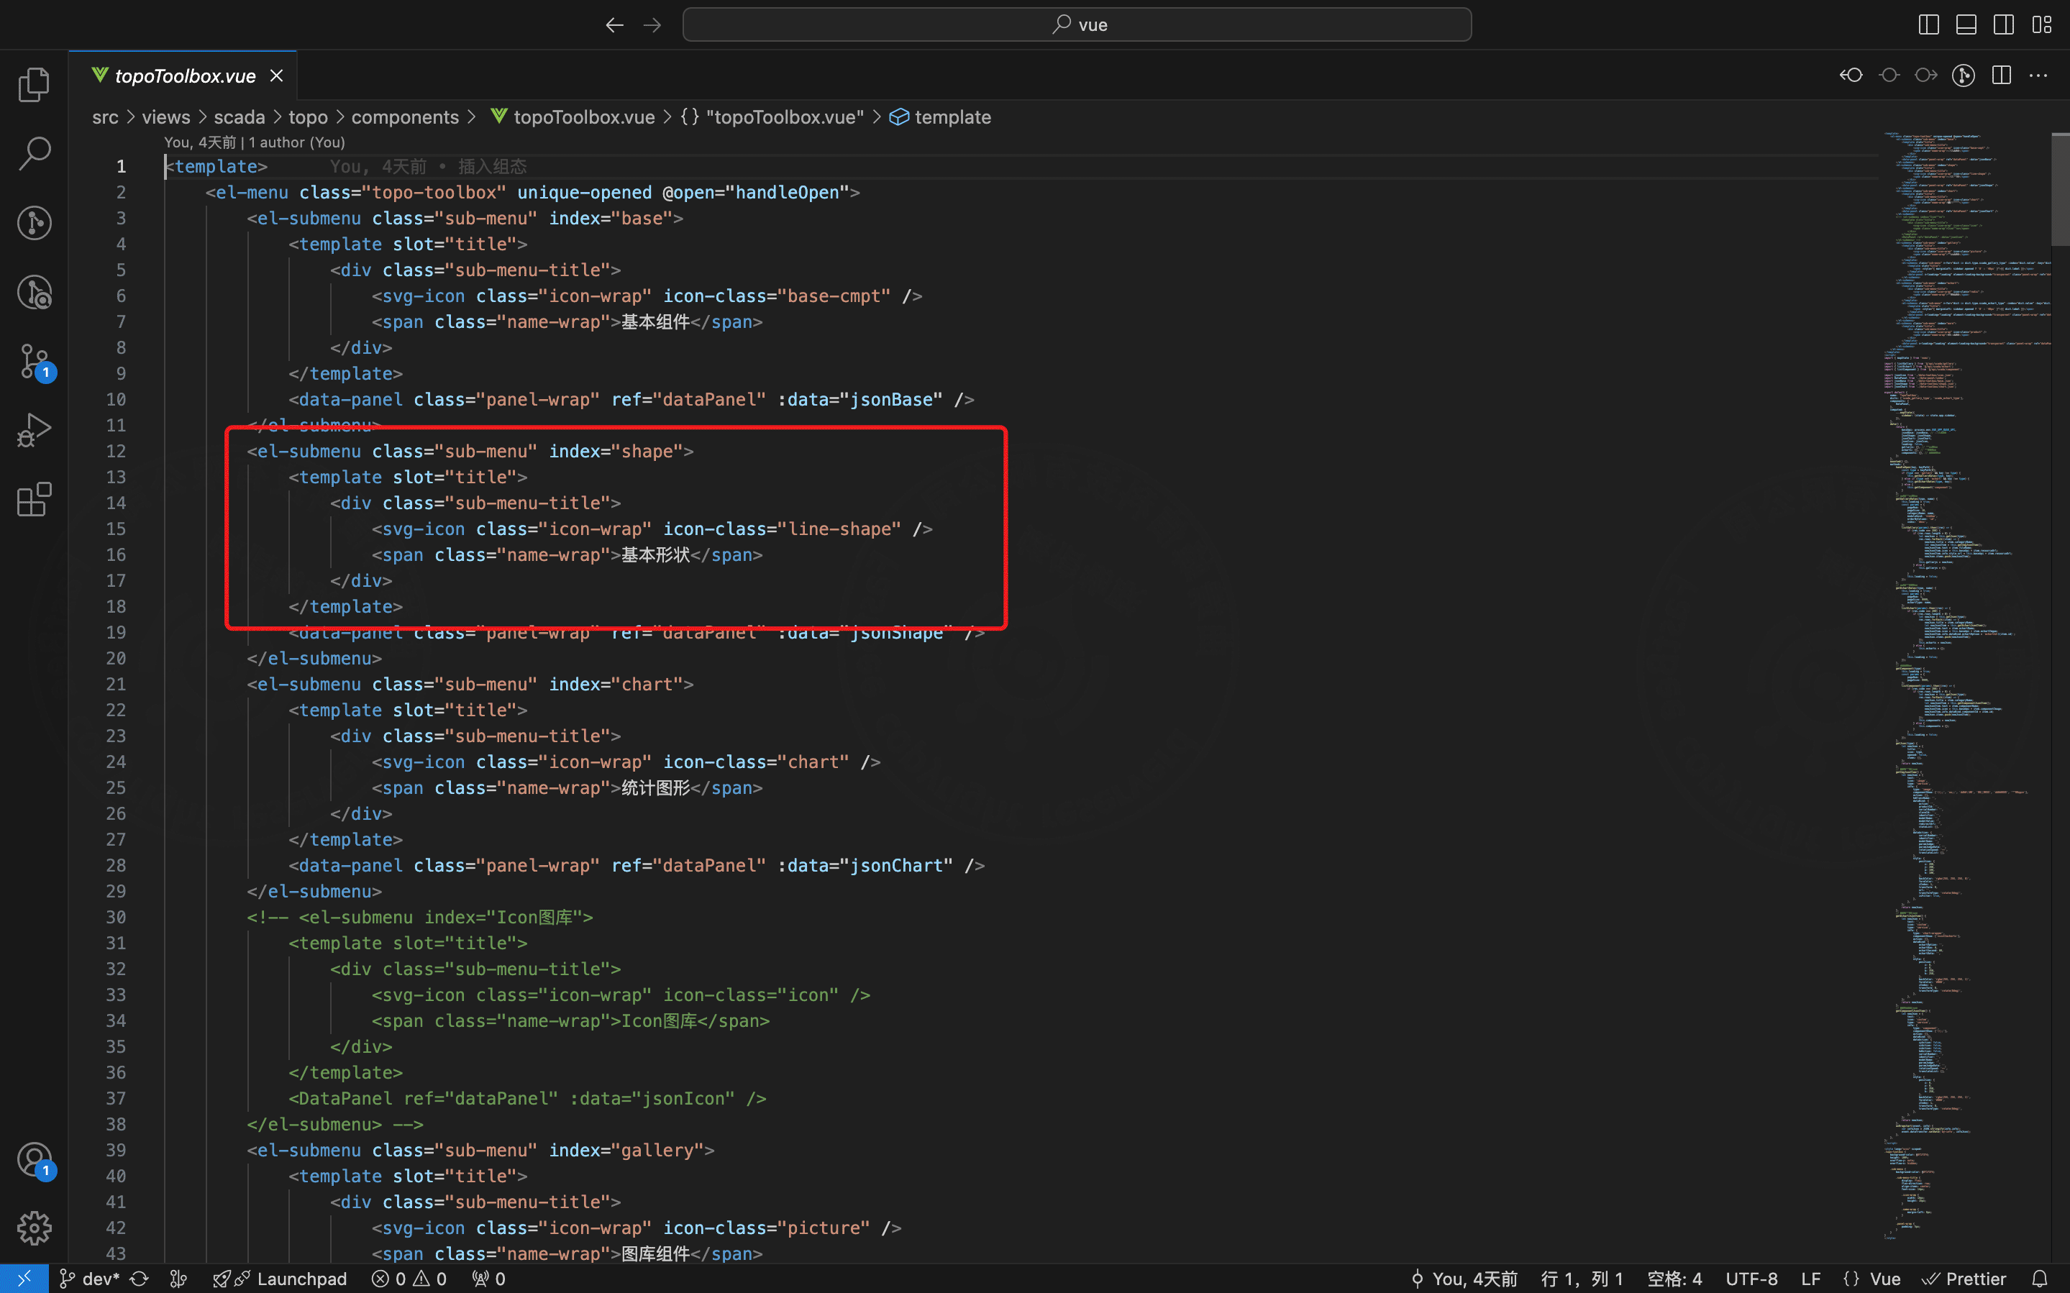Open the GitLens Inspect view icon
Screen dimensions: 2070x1293
tap(35, 292)
